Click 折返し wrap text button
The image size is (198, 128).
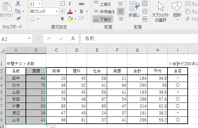coord(134,10)
